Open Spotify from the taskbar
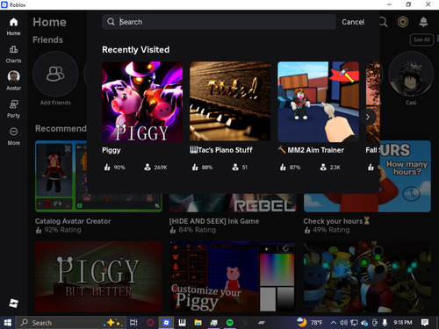The width and height of the screenshot is (439, 329). pos(230,323)
